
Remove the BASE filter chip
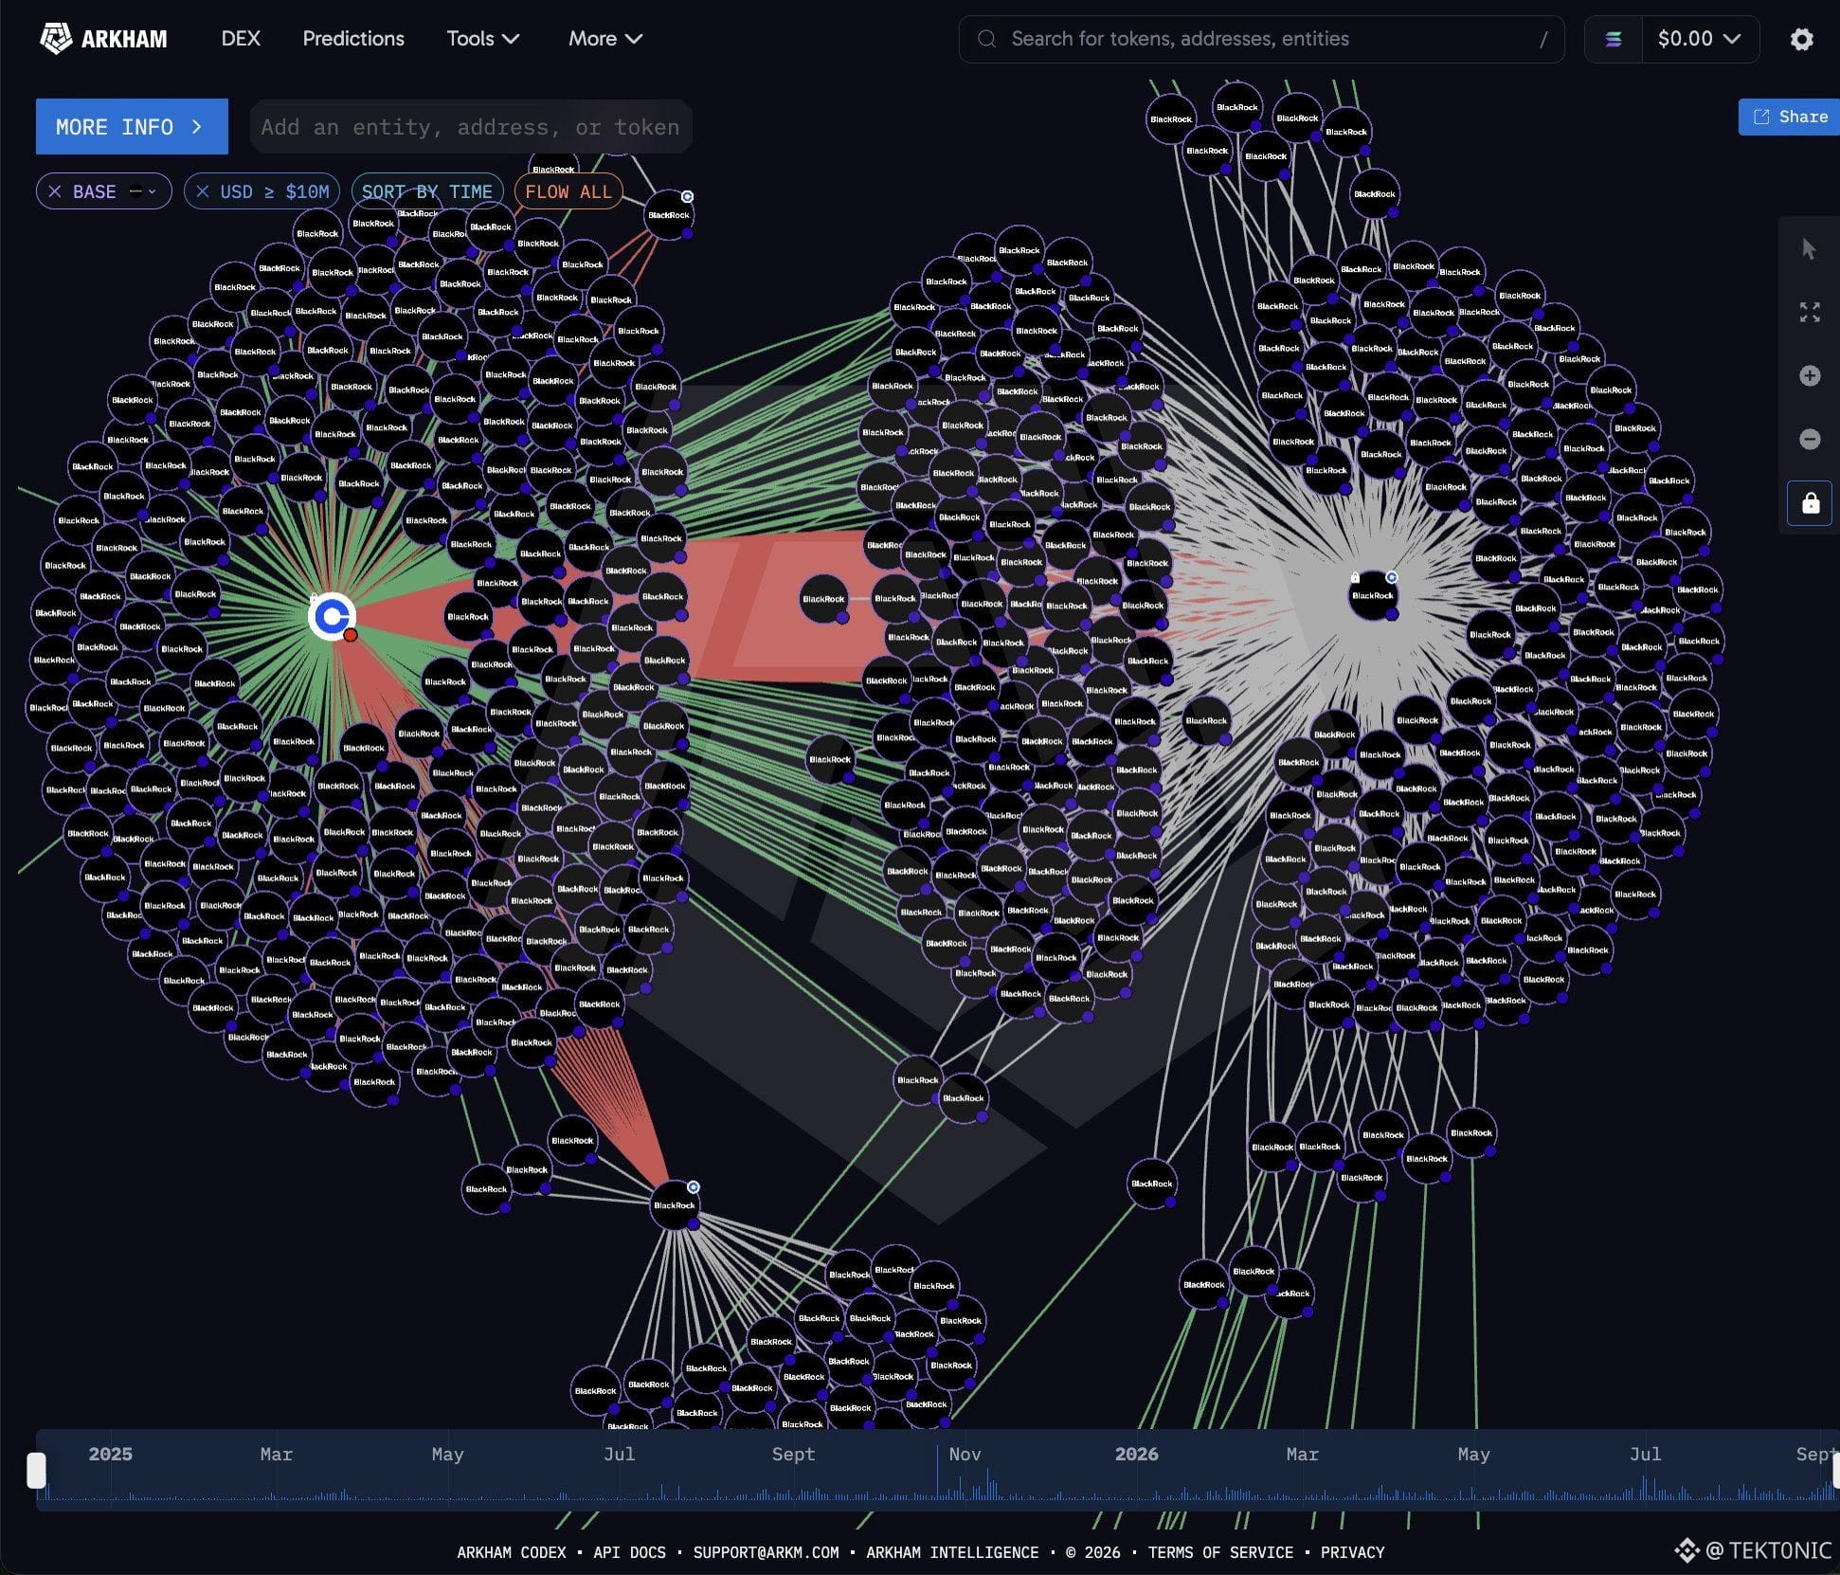click(x=55, y=191)
